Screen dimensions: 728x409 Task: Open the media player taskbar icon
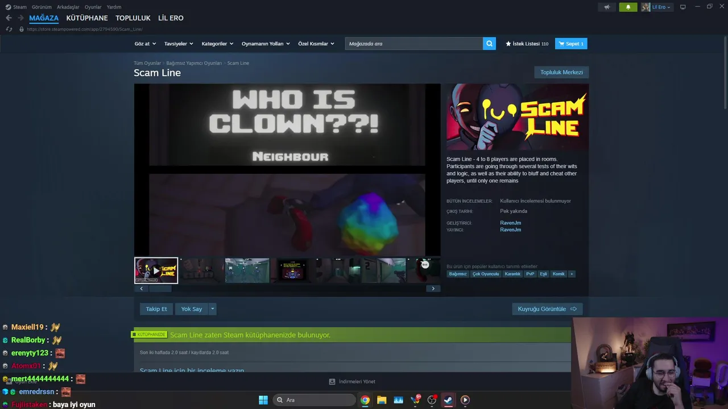click(465, 400)
